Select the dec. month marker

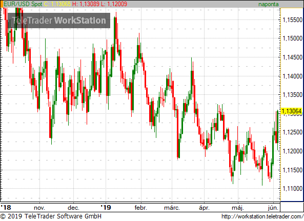click(x=73, y=208)
